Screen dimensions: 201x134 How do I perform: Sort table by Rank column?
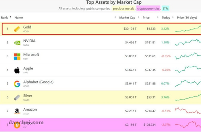click(6, 17)
